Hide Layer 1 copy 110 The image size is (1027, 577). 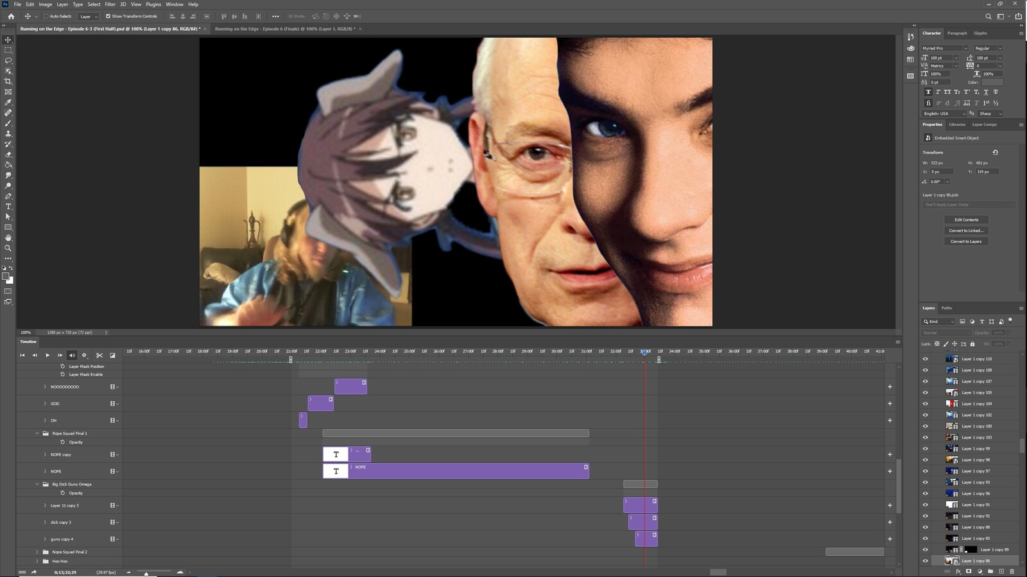[925, 359]
